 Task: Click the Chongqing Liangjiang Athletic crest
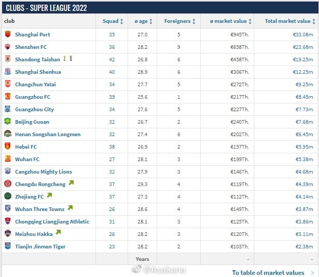click(8, 221)
